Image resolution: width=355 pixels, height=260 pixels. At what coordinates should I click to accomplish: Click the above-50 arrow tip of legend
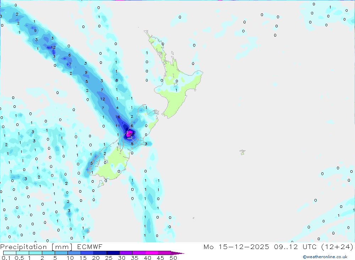tap(178, 253)
